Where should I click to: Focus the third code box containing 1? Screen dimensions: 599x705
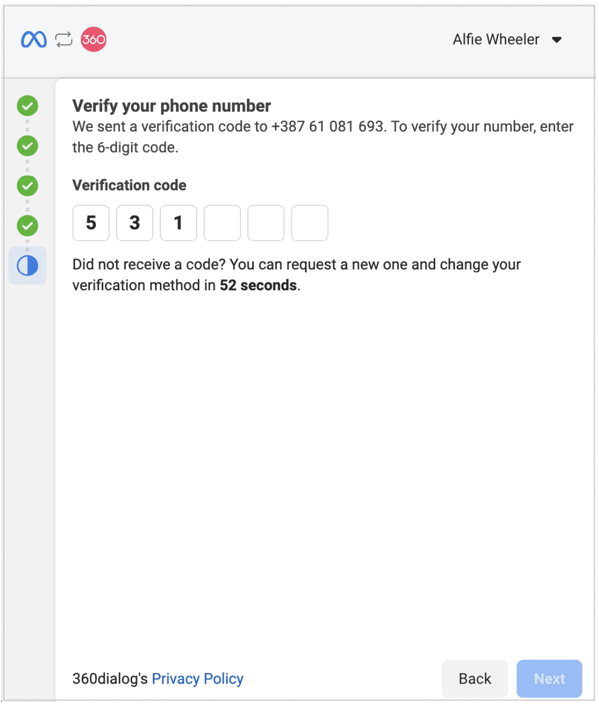tap(178, 223)
